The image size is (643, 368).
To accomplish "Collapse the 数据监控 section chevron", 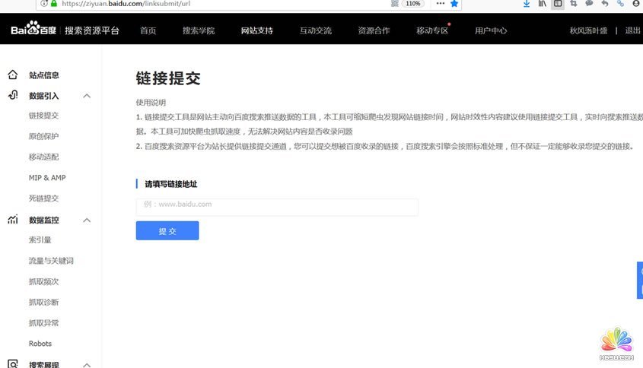I will point(87,220).
